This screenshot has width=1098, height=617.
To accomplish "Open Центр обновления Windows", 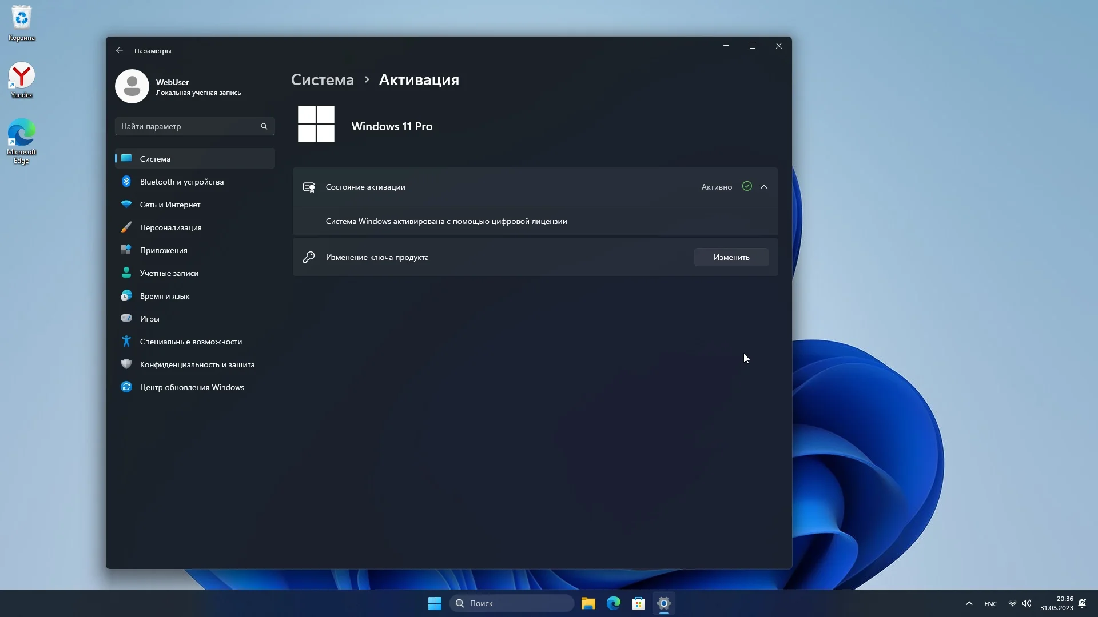I will point(192,387).
